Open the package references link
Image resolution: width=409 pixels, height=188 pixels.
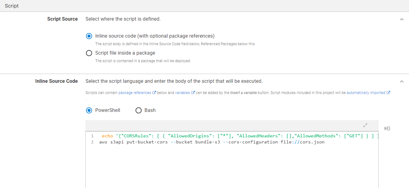point(135,93)
